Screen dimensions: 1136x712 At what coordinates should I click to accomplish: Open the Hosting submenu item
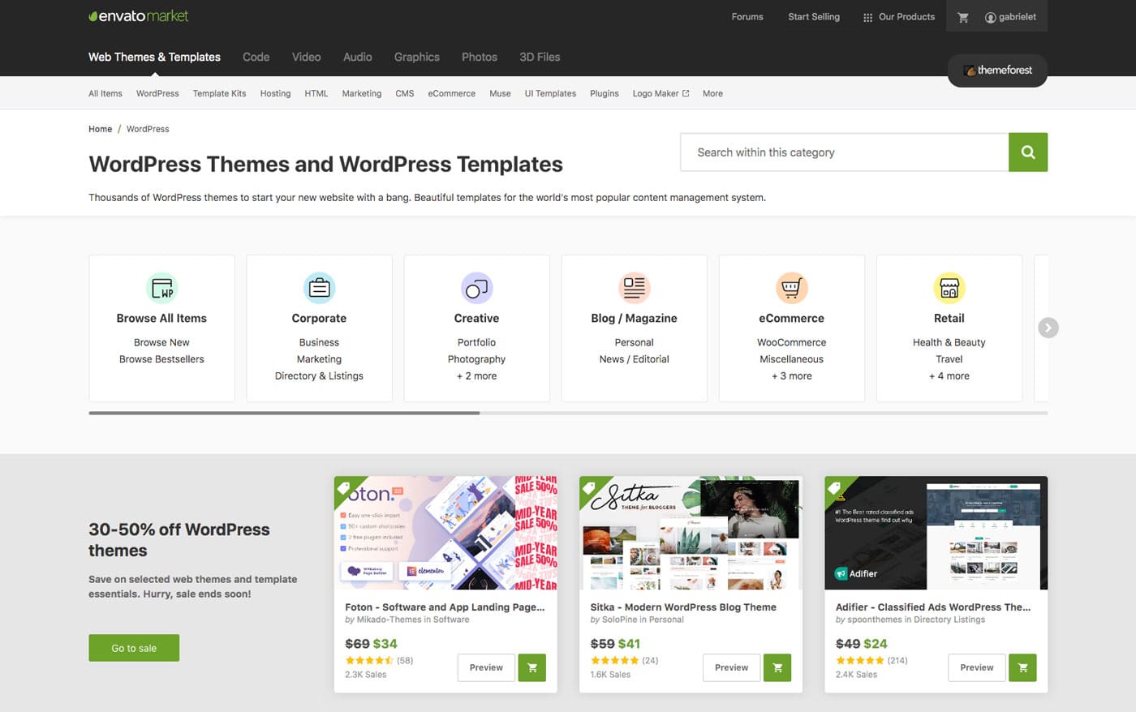(x=275, y=93)
